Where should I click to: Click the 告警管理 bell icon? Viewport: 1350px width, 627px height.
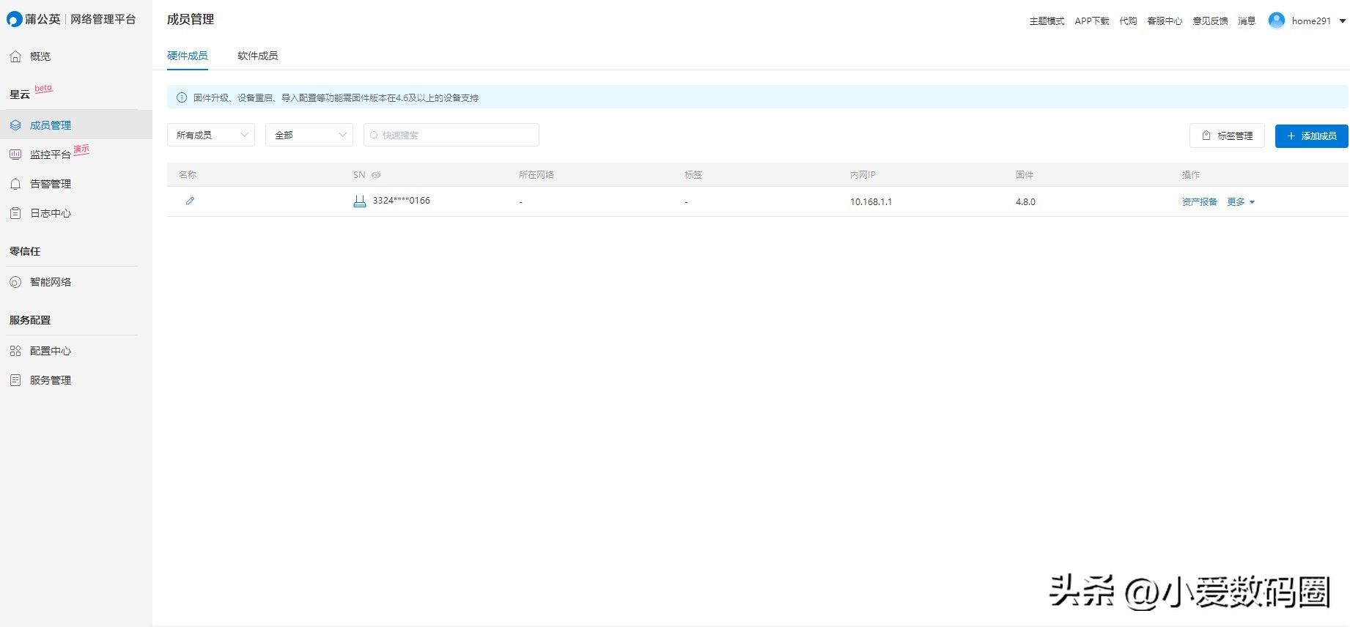point(15,184)
